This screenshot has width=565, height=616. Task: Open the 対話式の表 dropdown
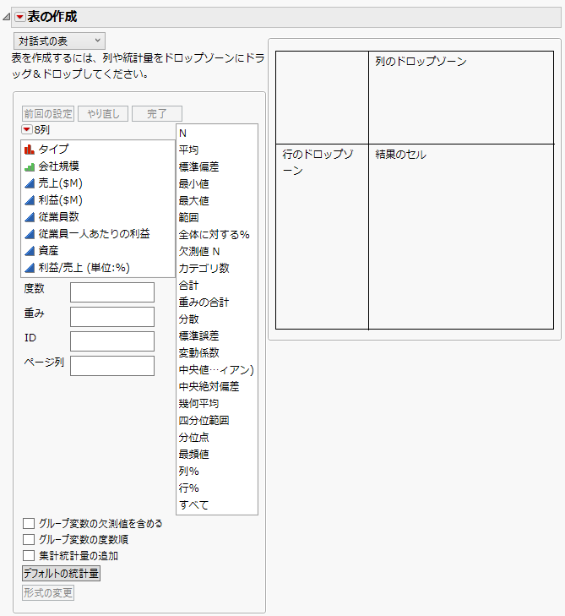59,41
